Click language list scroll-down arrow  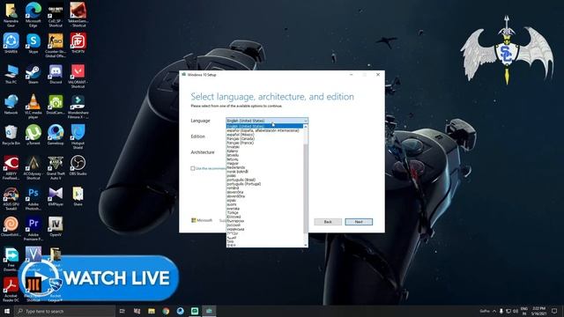tap(306, 245)
